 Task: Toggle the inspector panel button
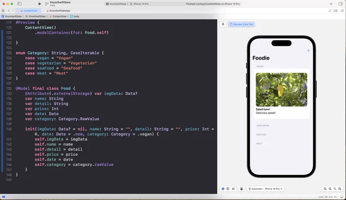[x=340, y=4]
